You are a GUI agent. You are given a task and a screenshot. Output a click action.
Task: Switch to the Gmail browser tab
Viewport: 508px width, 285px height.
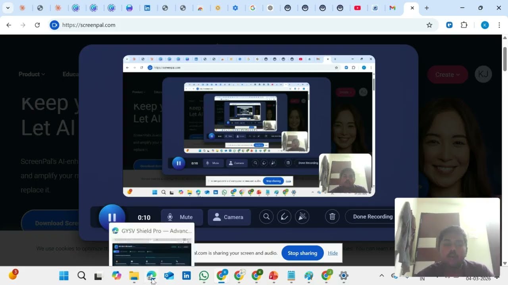coord(393,8)
